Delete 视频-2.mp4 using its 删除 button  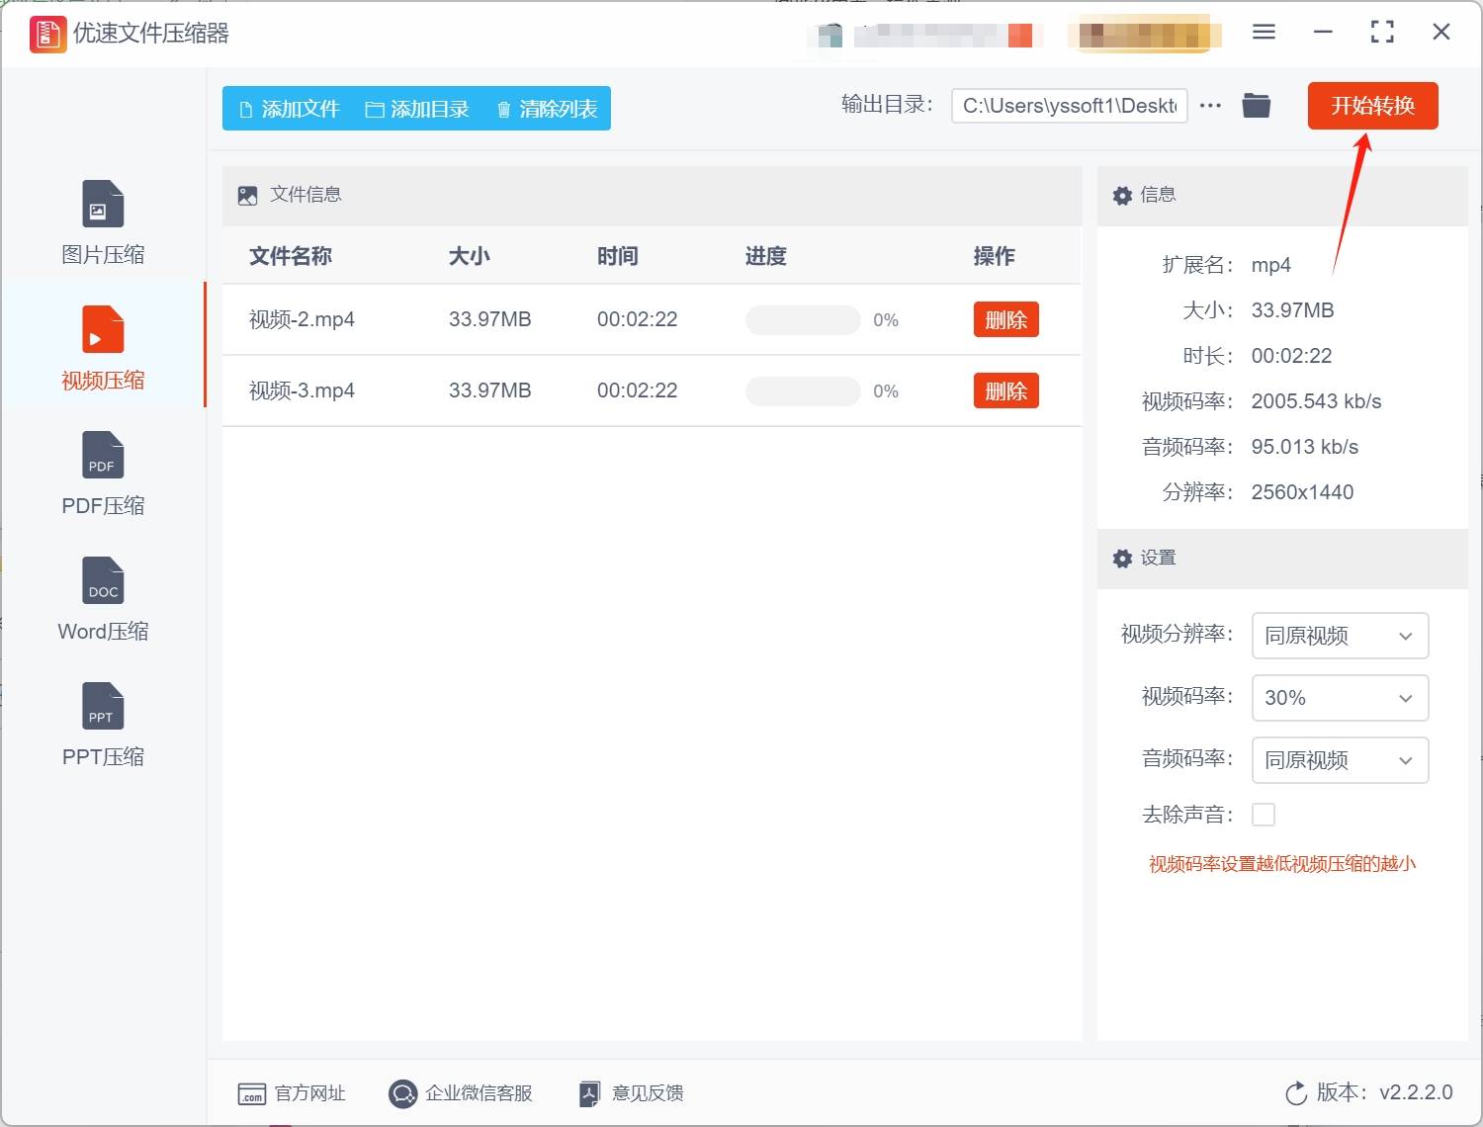pos(1005,319)
